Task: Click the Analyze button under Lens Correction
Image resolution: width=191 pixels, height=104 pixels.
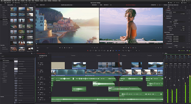Action: (x=176, y=46)
